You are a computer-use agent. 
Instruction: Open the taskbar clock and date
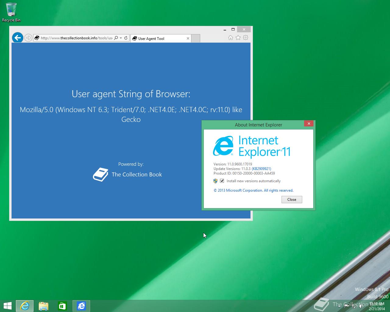point(377,306)
